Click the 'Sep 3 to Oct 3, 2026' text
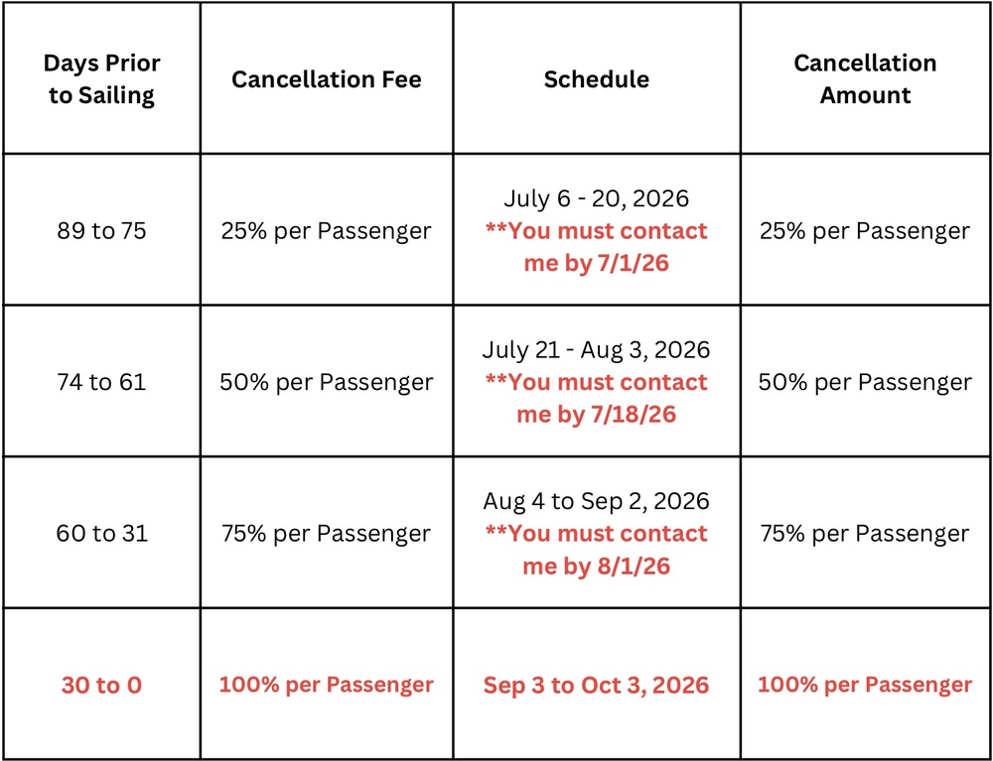Image resolution: width=993 pixels, height=761 pixels. 596,686
